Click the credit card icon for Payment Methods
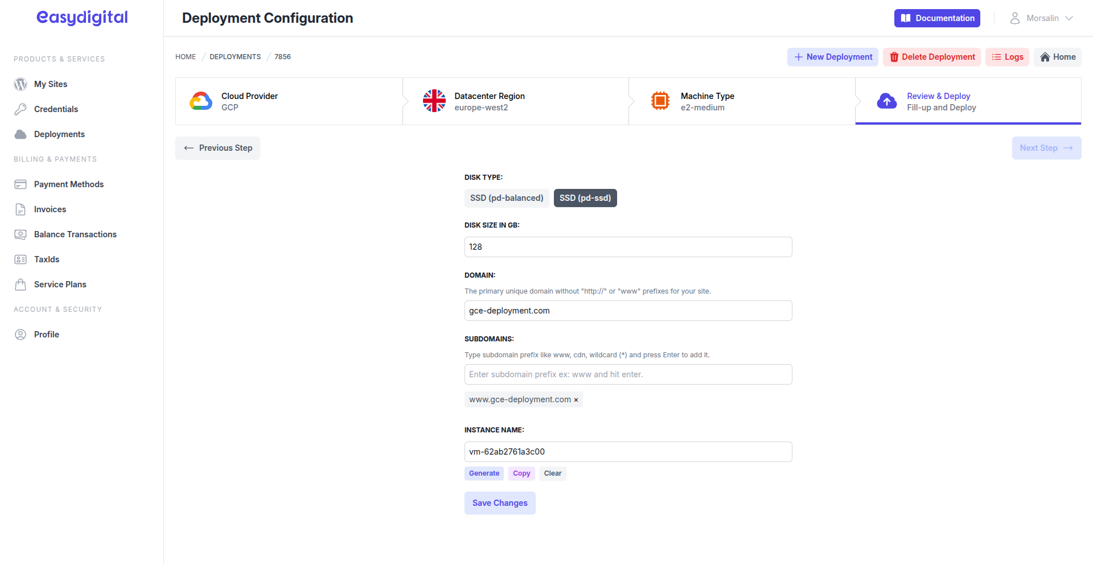This screenshot has height=565, width=1093. click(x=20, y=184)
